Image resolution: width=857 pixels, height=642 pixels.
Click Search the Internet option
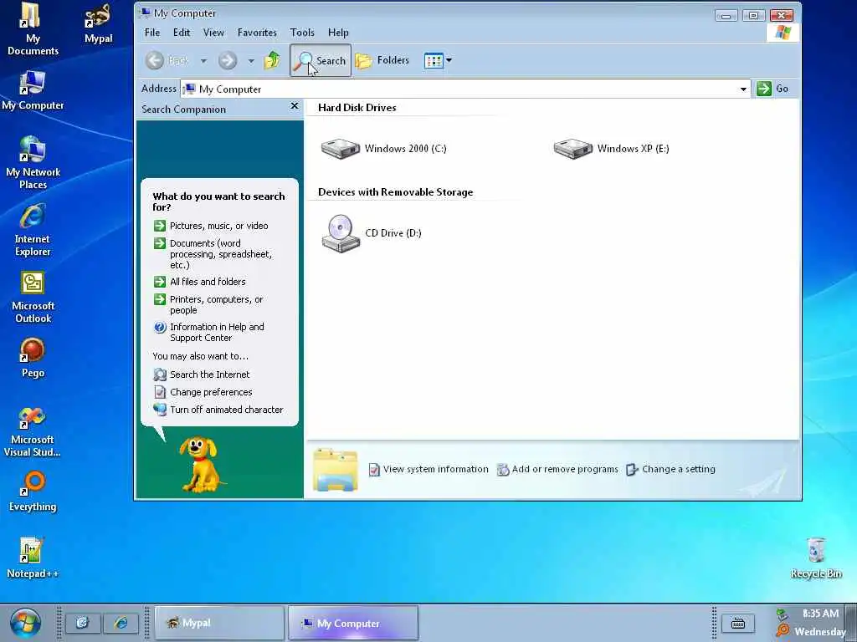tap(209, 374)
